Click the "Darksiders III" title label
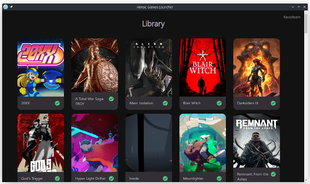310x184 pixels. [x=248, y=103]
